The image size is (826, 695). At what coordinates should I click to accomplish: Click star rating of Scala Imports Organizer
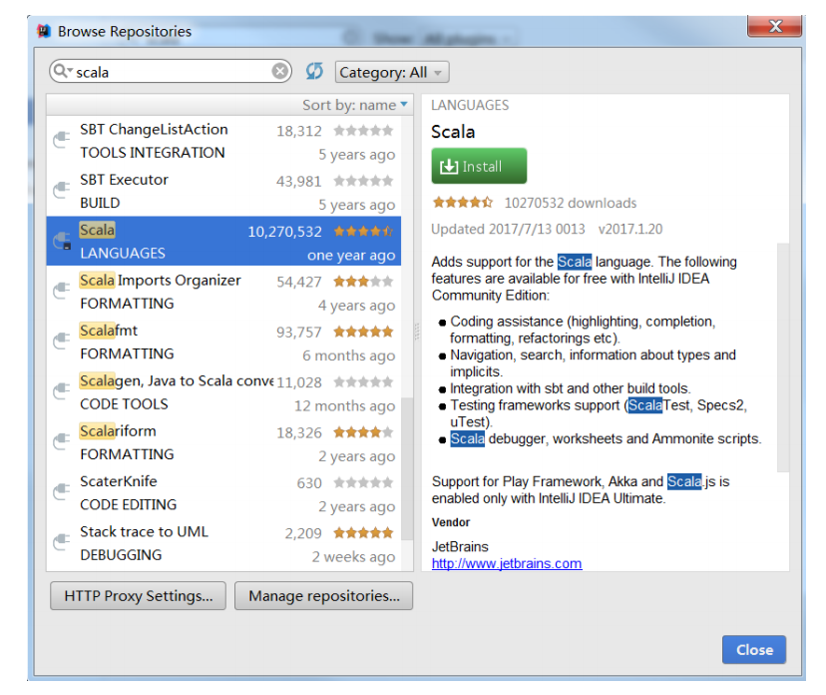(363, 282)
